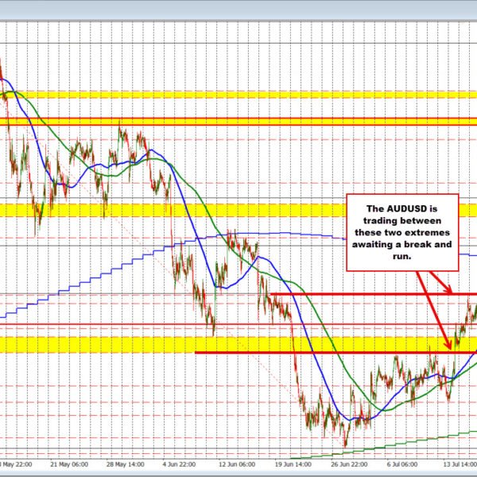477x477 pixels.
Task: Click the '28 May 14:00' time axis label
Action: click(x=125, y=464)
